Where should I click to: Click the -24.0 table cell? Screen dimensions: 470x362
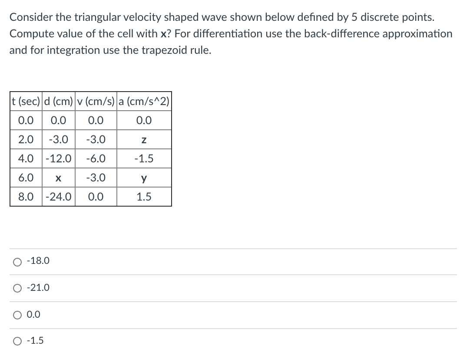(58, 197)
